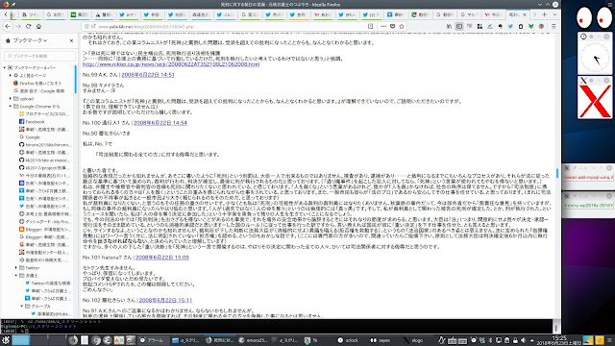Open the volume tray icon
615x346 pixels.
[523, 340]
